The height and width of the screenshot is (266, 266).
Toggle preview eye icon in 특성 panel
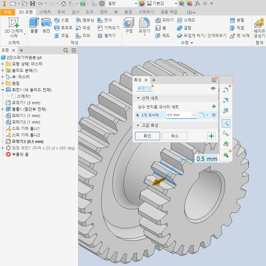coord(213,88)
